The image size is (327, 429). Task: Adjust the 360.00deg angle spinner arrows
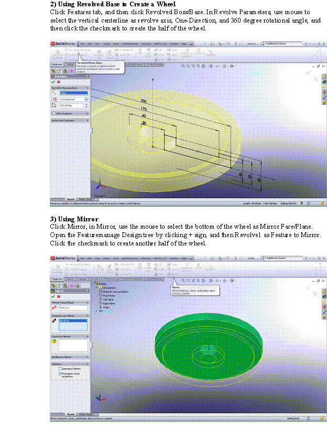[x=86, y=105]
